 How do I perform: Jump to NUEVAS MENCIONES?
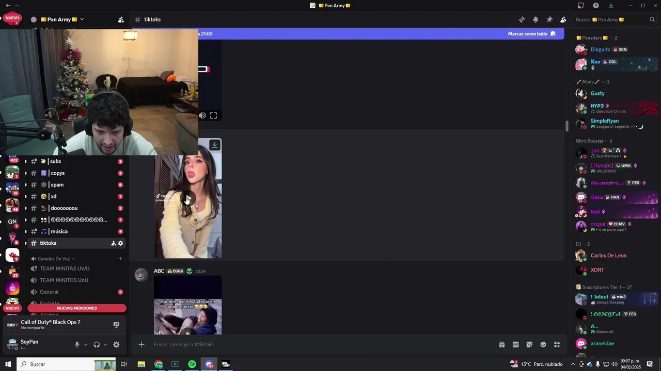click(x=77, y=308)
